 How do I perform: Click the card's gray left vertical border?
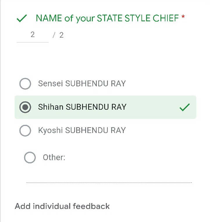(x=1, y=117)
